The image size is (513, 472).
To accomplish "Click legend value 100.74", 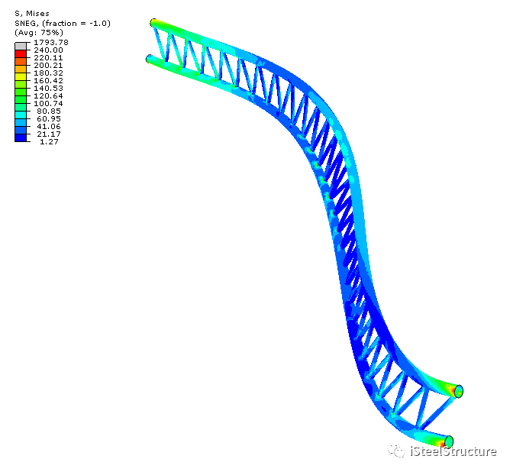I will (48, 103).
